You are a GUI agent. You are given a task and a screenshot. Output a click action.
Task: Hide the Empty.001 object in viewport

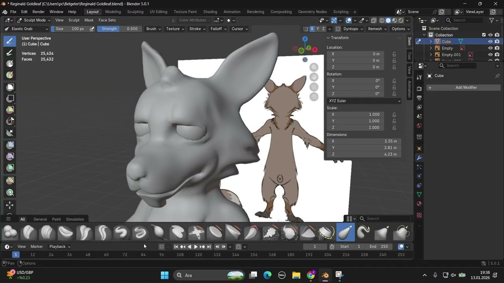coord(491,55)
